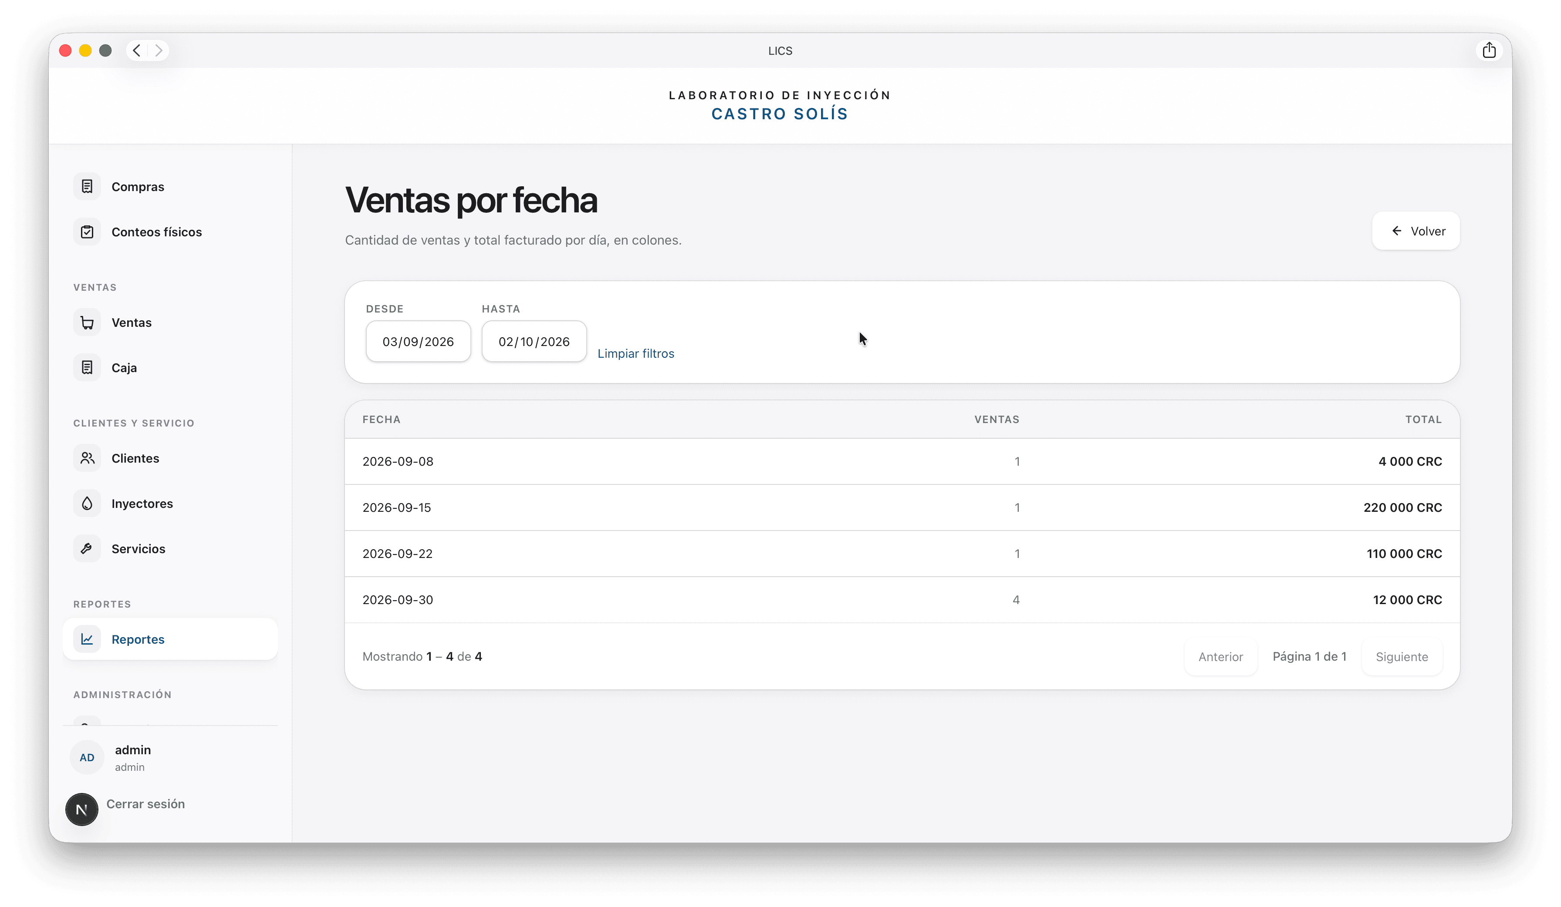The image size is (1561, 907).
Task: Click the Limpiar filtros link
Action: point(635,353)
